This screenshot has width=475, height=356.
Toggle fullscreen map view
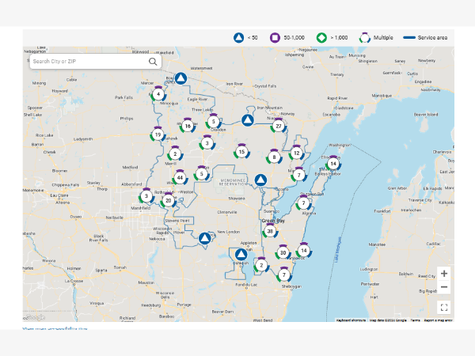(x=444, y=308)
